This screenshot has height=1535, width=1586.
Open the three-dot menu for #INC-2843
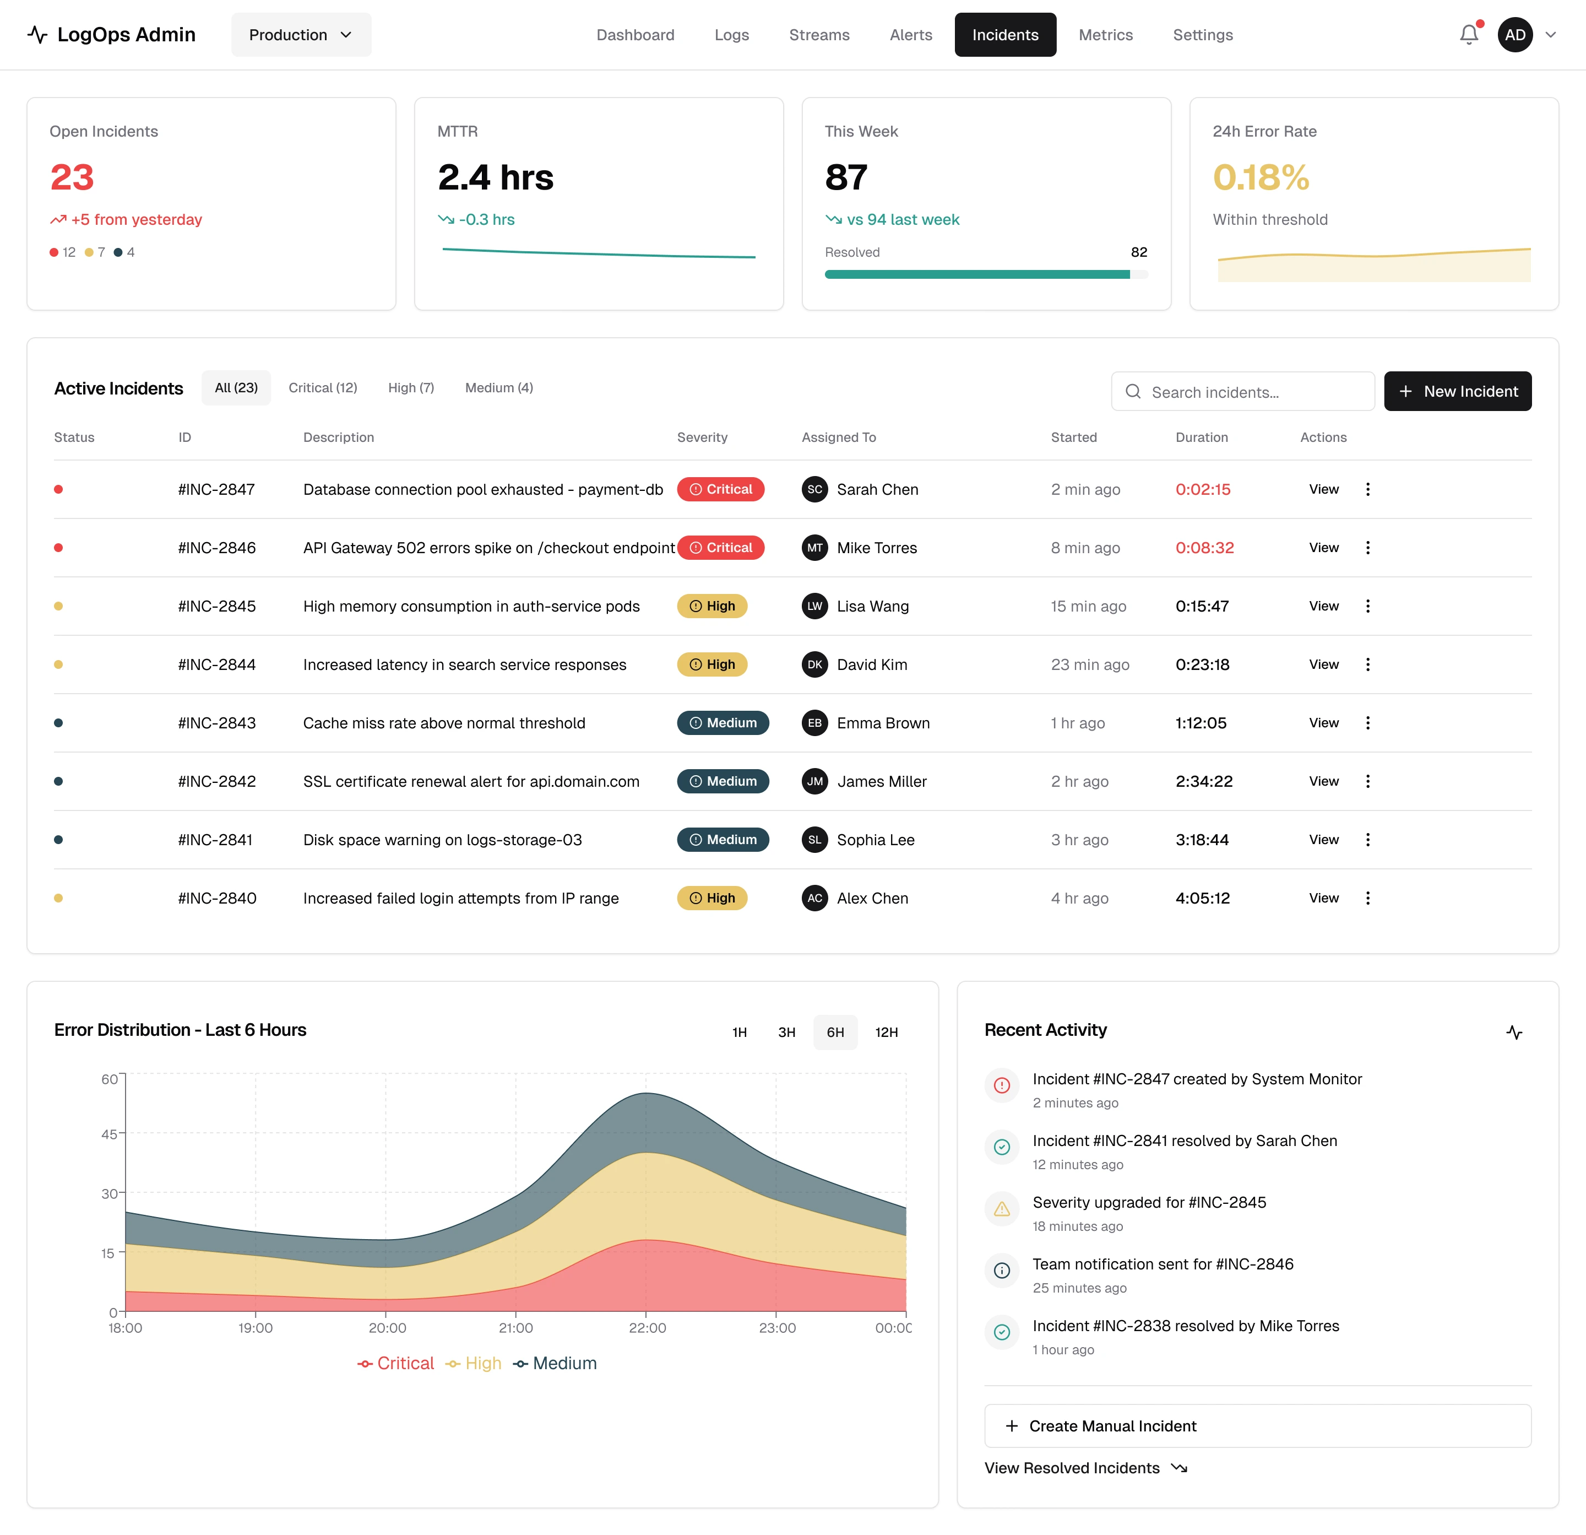(x=1367, y=723)
